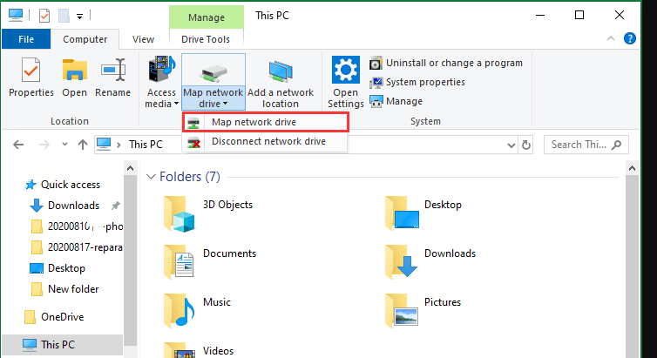Select the Desktop folder in Folders

pyautogui.click(x=423, y=214)
